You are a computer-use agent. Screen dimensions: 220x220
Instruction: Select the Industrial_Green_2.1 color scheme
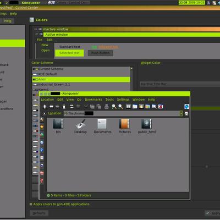coord(81,85)
